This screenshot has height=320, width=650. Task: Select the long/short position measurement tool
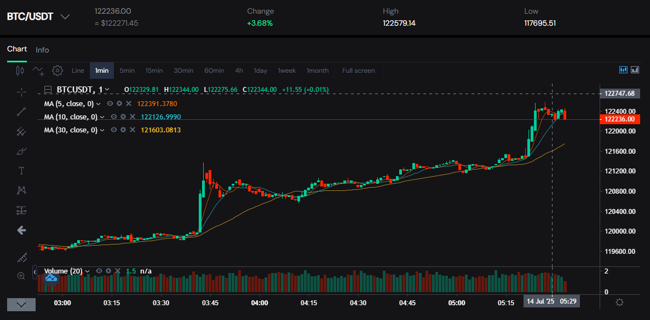point(21,210)
